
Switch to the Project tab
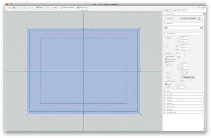175,11
